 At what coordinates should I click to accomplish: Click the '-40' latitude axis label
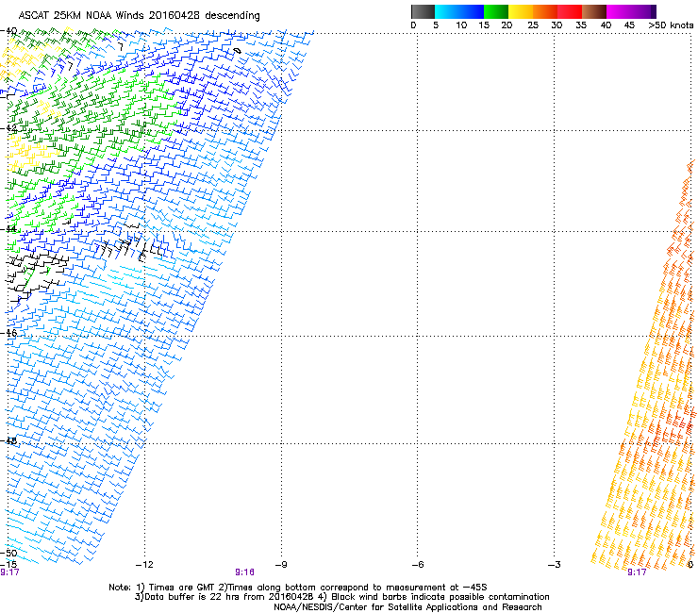8,31
